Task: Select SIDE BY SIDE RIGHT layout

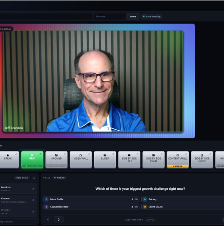Action: click(153, 160)
